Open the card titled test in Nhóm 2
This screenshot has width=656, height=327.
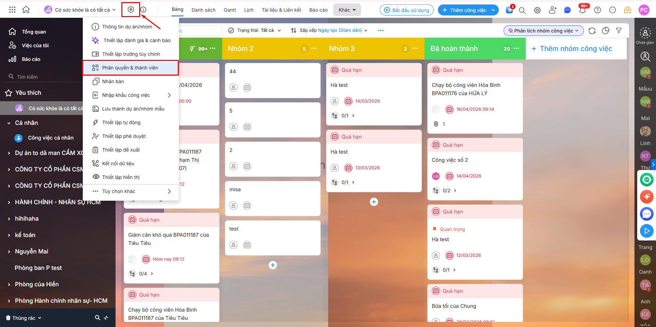[x=273, y=237]
